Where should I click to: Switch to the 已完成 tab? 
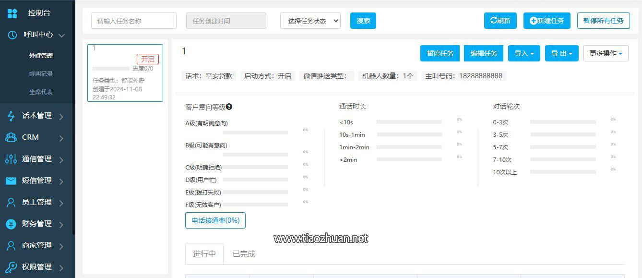coord(244,254)
